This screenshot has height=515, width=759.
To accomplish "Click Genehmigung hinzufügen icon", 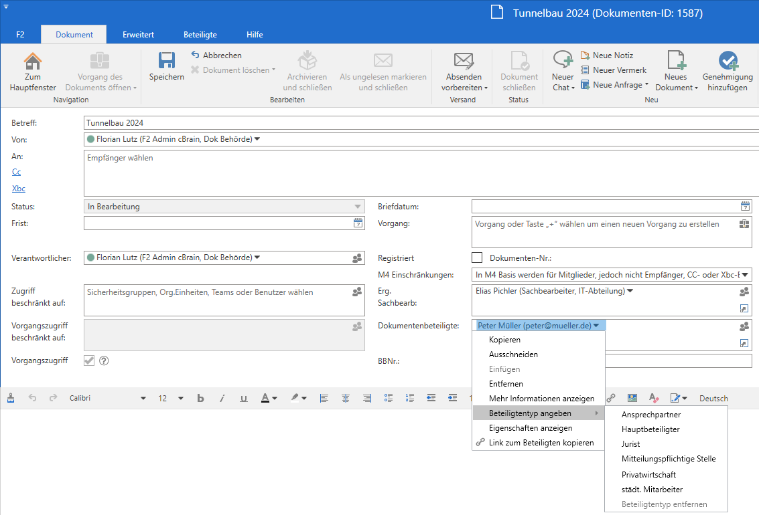I will pyautogui.click(x=728, y=62).
